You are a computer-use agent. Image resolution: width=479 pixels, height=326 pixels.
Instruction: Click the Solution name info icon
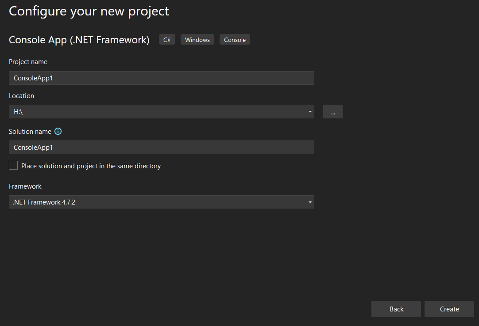(x=58, y=131)
